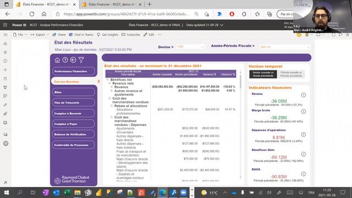This screenshot has width=352, height=198.
Task: Open Goals trophy icon in sidebar
Action: (5, 87)
